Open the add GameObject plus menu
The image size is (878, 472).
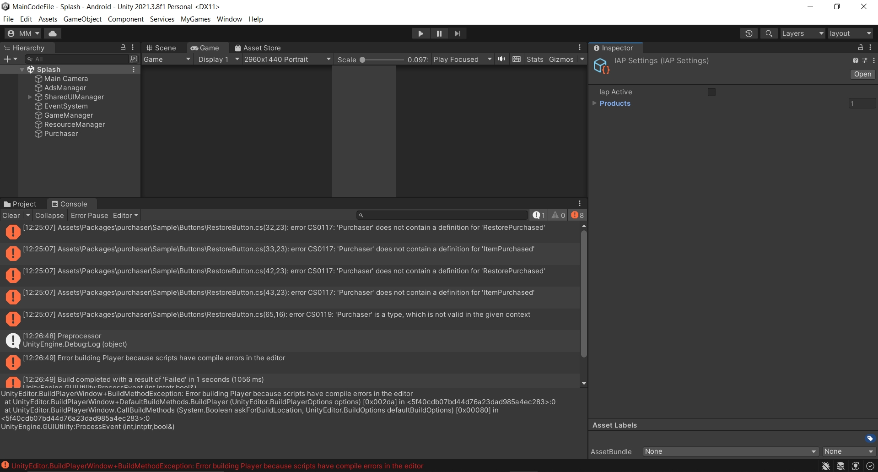coord(10,59)
